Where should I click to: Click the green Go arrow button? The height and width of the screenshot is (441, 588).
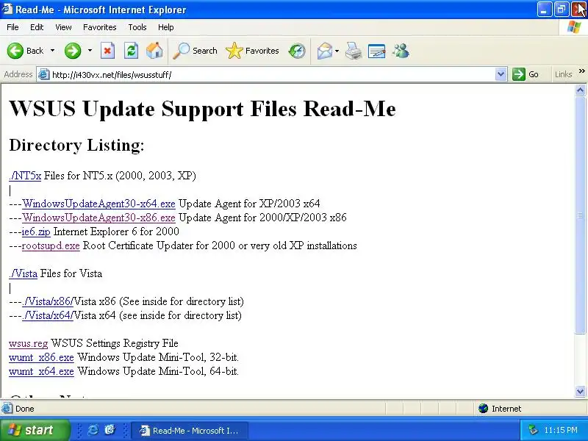click(519, 74)
